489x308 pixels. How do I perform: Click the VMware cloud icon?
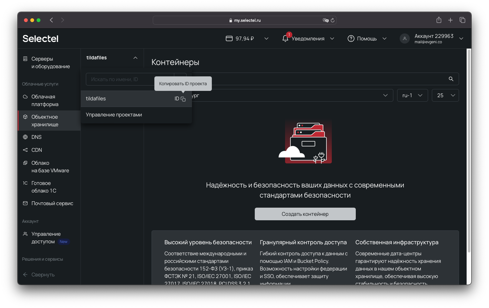click(25, 163)
